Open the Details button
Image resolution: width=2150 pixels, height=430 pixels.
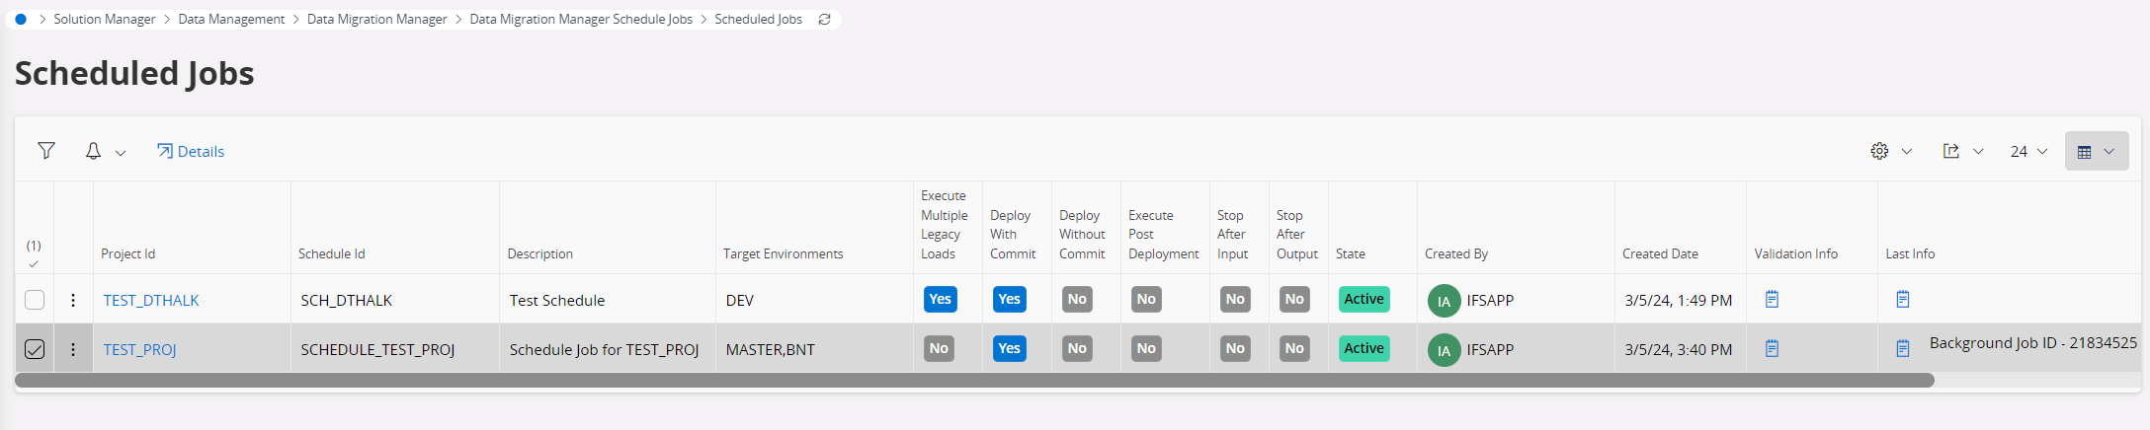pos(191,151)
